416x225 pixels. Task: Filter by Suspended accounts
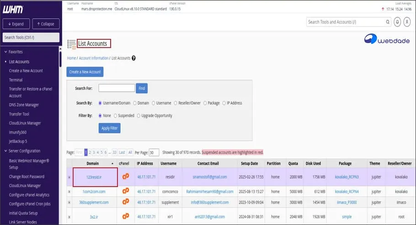pyautogui.click(x=115, y=116)
